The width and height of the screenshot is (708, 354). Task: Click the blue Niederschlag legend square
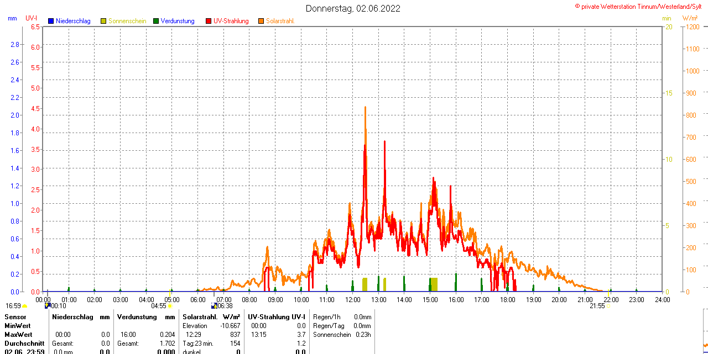coord(51,21)
